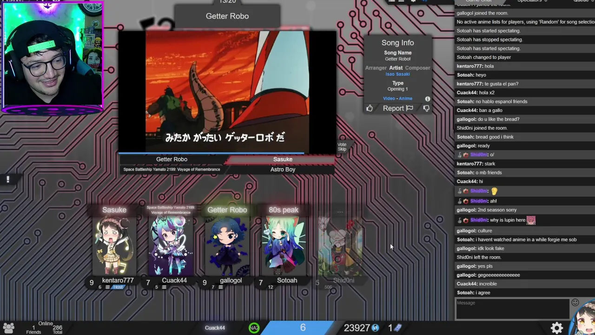Open Cuack44's anime list icon
Viewport: 595px width, 335px height.
164,287
